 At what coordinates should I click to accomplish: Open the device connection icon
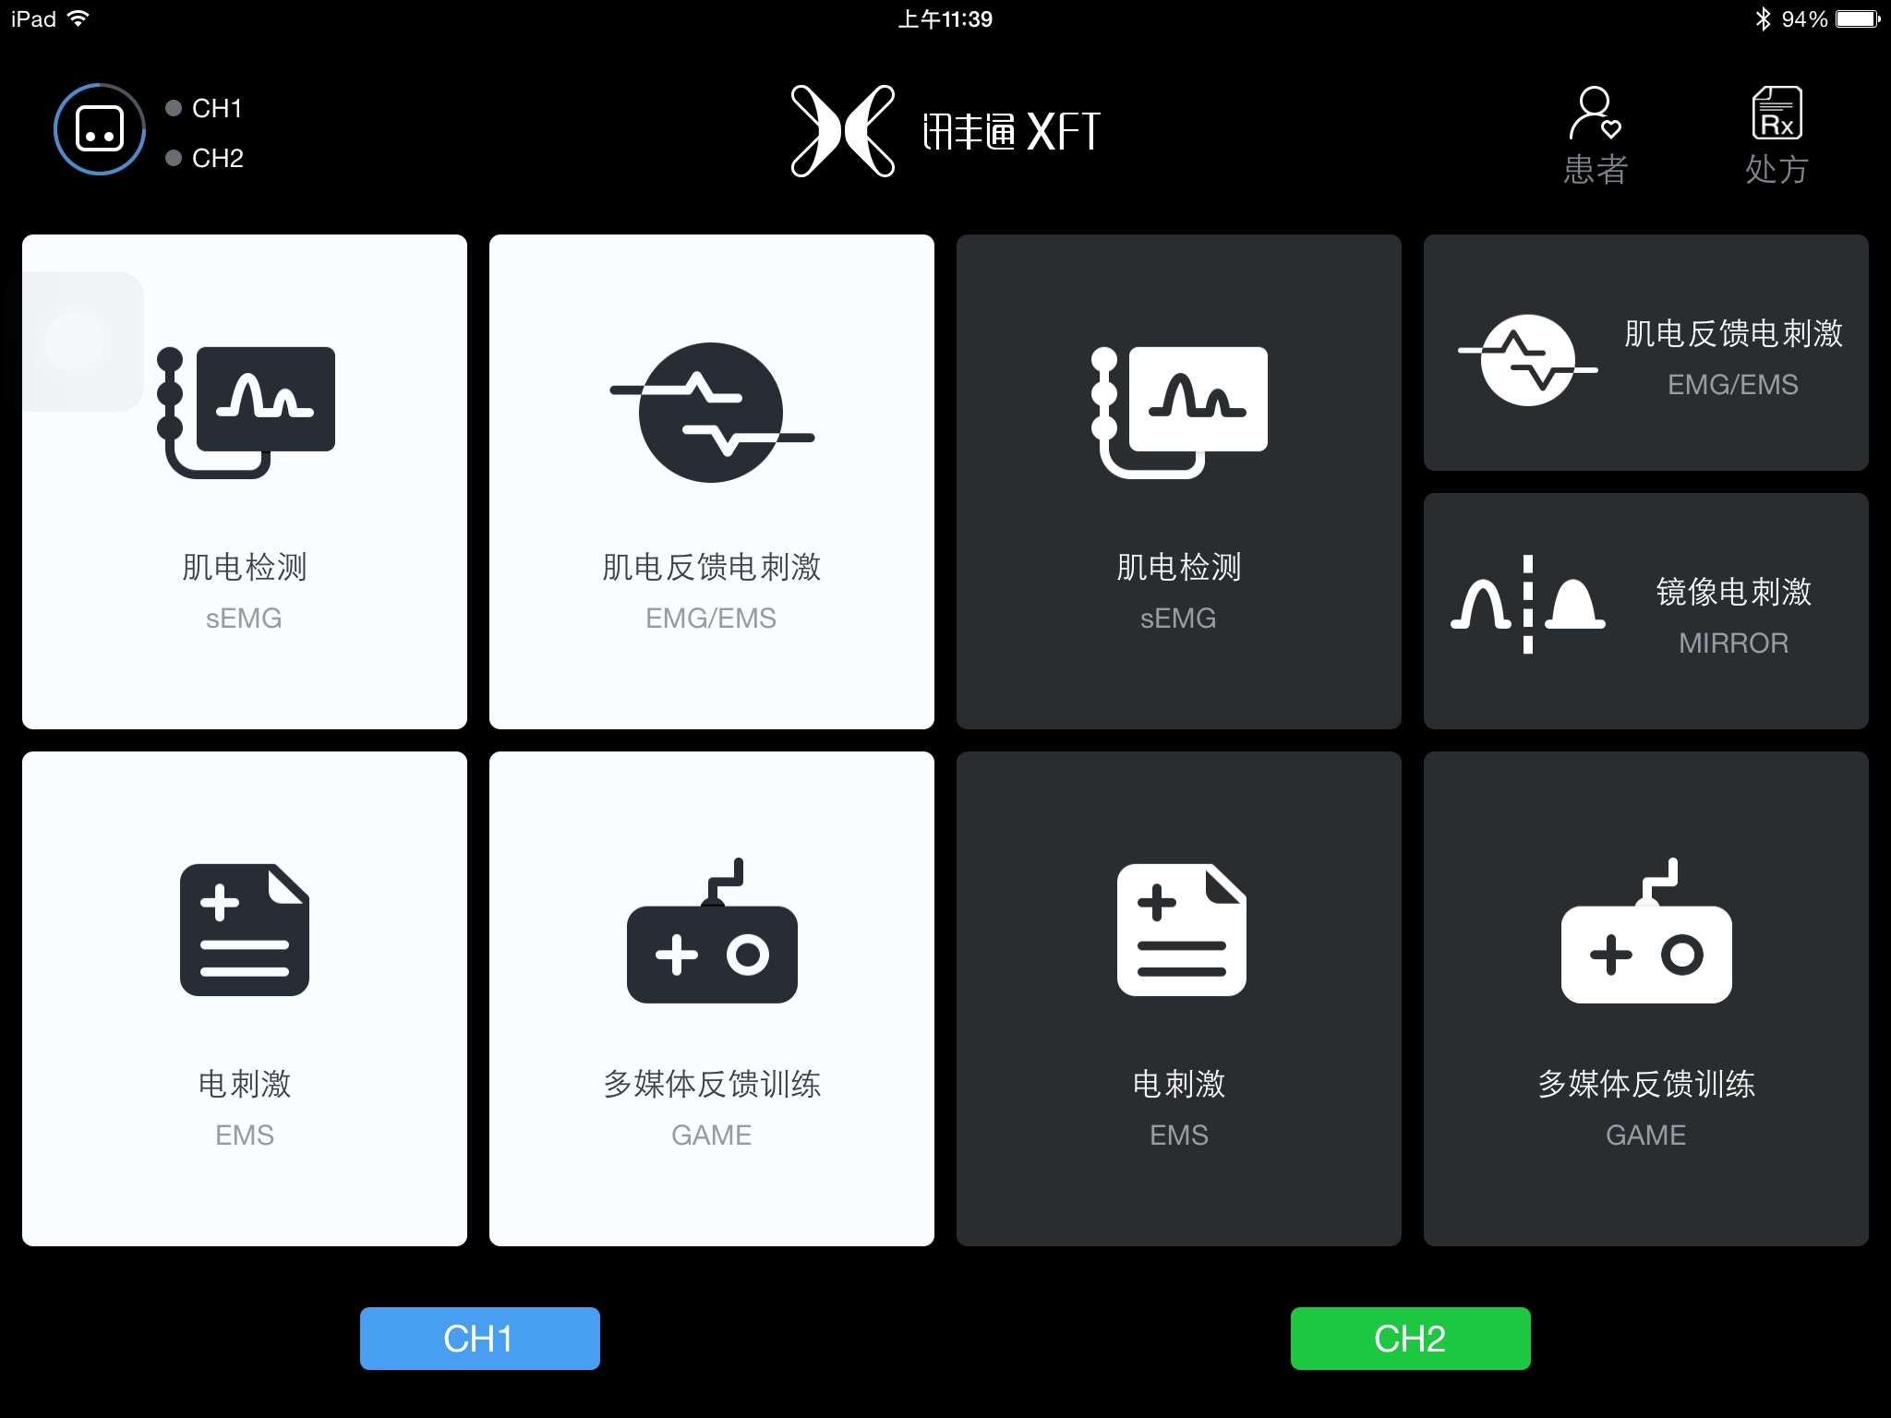pyautogui.click(x=100, y=129)
